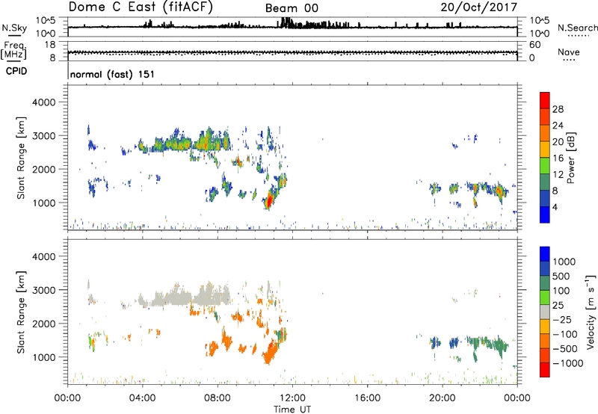598x414 pixels.
Task: Click the 'Velocity [m s-1]' colorbar title
Action: coord(591,312)
